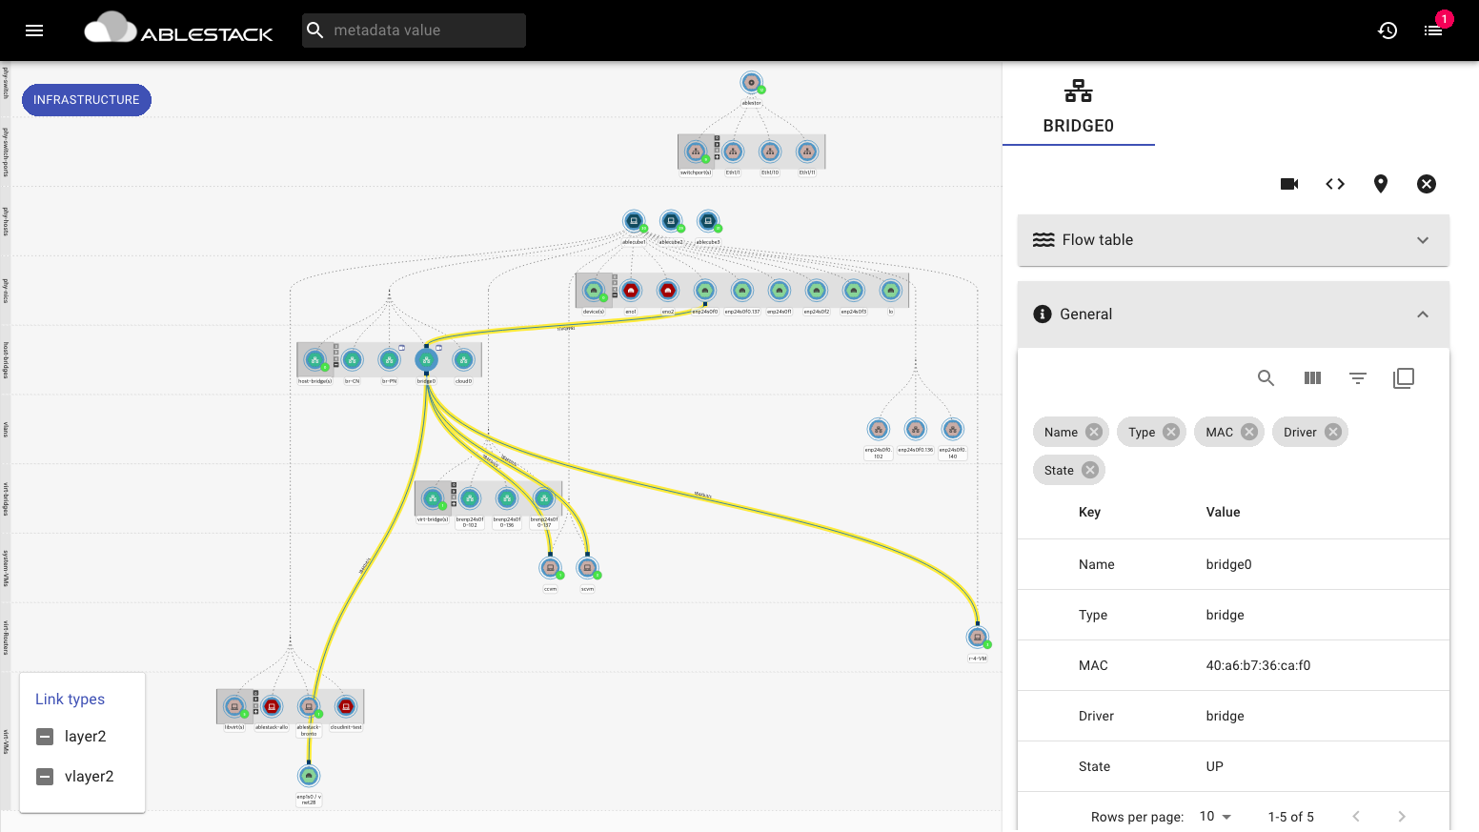Open the table filter icon
Image resolution: width=1479 pixels, height=832 pixels.
pos(1358,378)
